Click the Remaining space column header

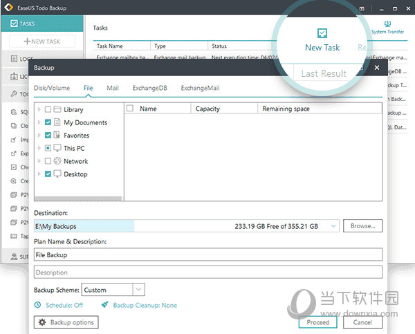click(x=320, y=109)
